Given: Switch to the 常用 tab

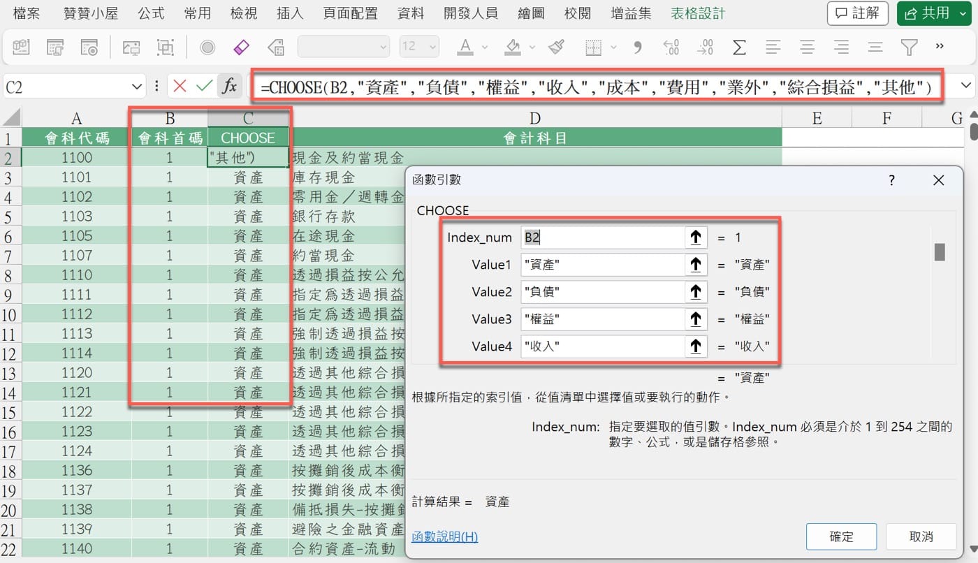Looking at the screenshot, I should 198,13.
